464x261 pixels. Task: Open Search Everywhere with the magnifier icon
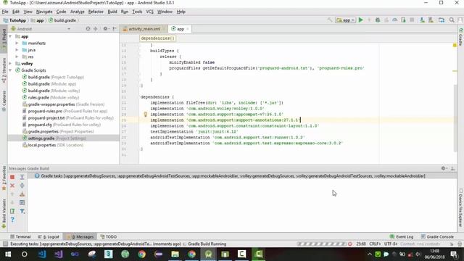pos(452,20)
